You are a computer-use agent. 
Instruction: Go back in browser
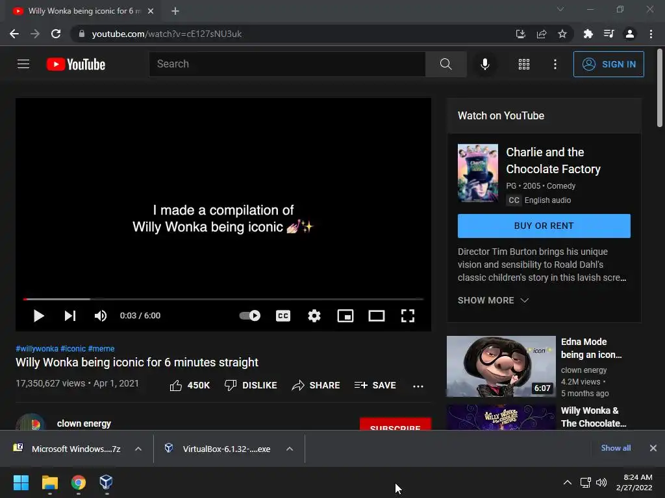click(14, 34)
